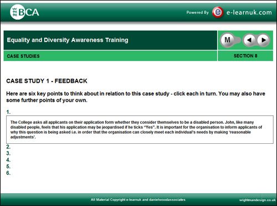Screen dimensions: 277x206
Task: Open key point number 6
Action: click(8, 173)
